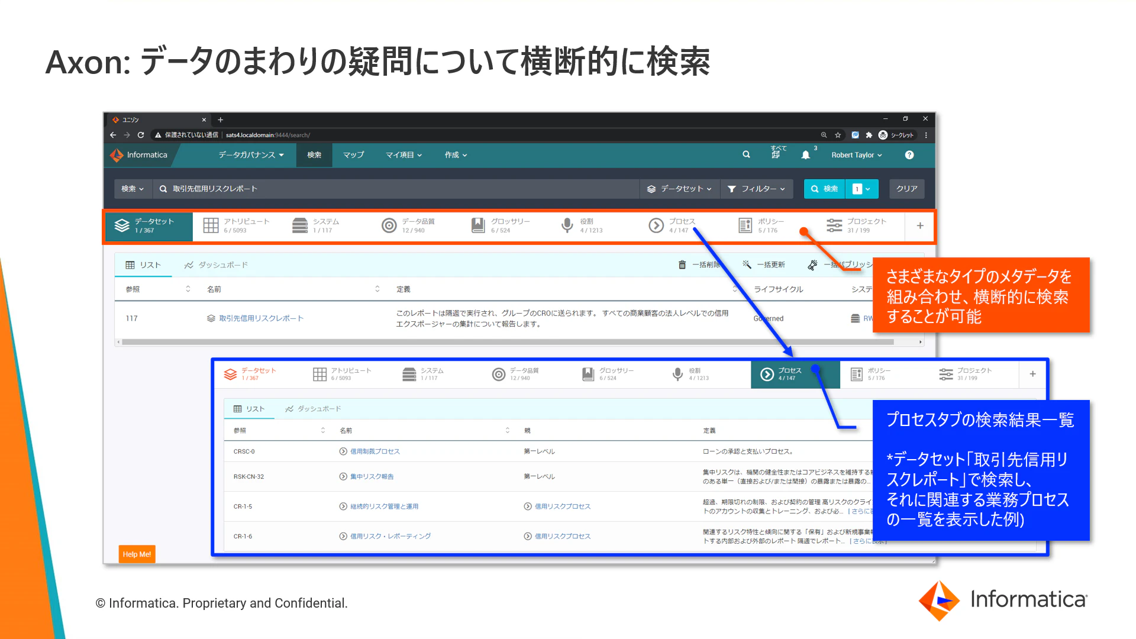Click the クリア button
Image resolution: width=1136 pixels, height=639 pixels.
click(x=906, y=189)
